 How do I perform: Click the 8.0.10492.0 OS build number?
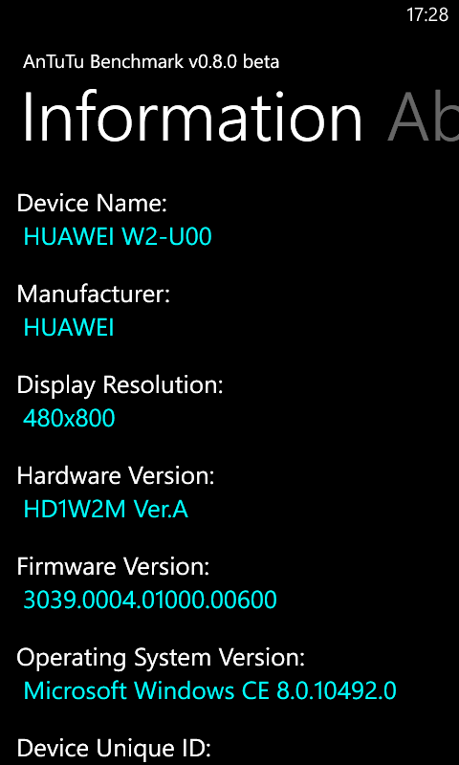point(337,690)
